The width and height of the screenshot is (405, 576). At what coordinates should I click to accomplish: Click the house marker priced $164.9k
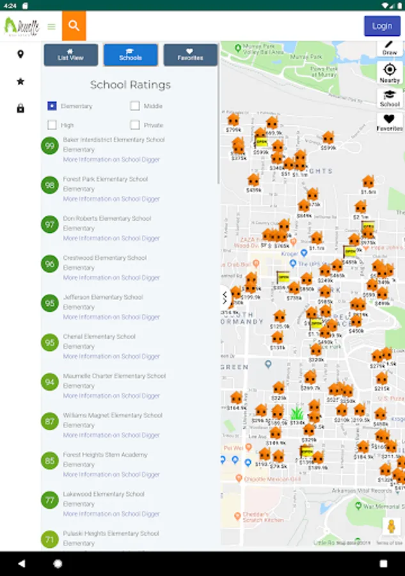pos(237,398)
